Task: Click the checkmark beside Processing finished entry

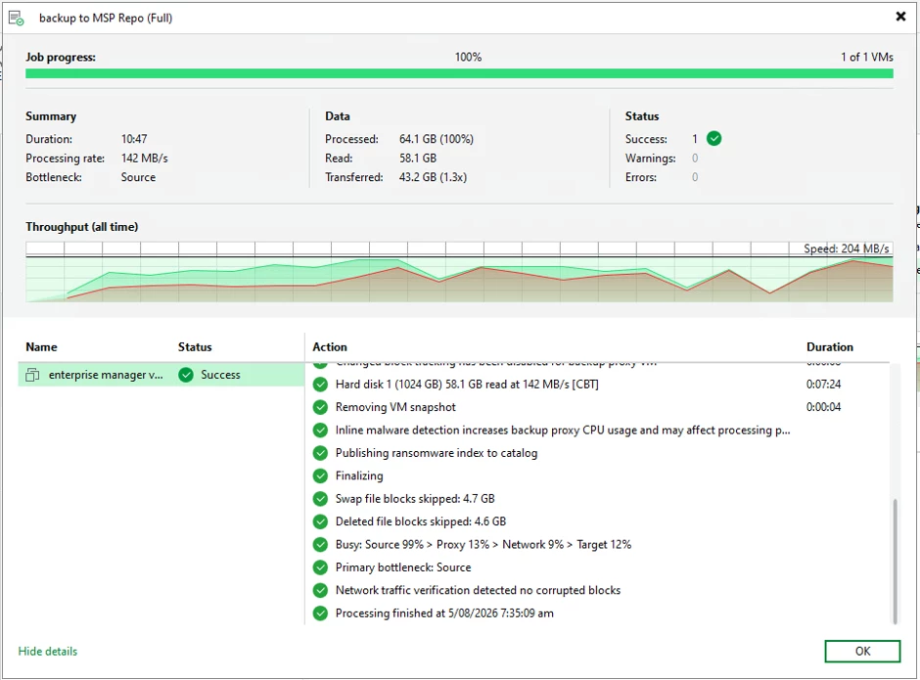Action: (x=320, y=613)
